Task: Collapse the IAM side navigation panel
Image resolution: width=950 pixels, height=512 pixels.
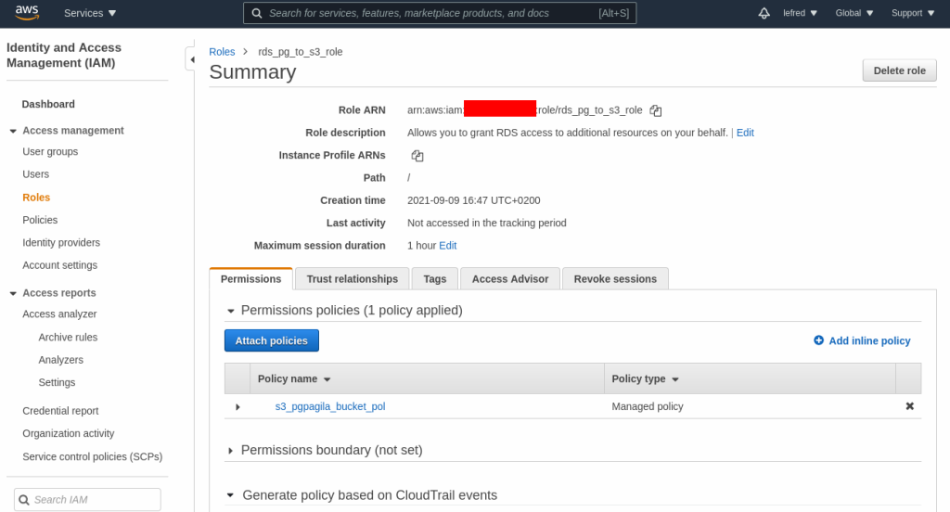Action: coord(191,59)
